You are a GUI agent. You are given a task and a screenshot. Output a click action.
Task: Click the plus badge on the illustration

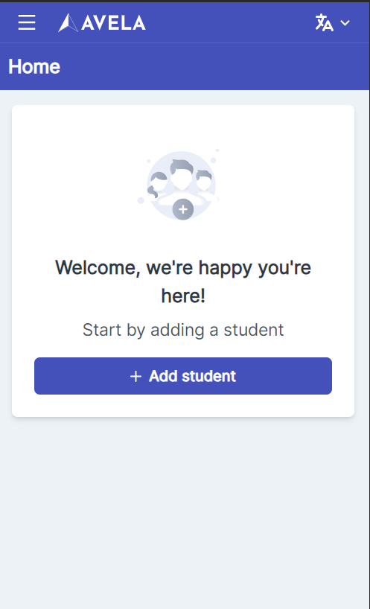click(183, 209)
